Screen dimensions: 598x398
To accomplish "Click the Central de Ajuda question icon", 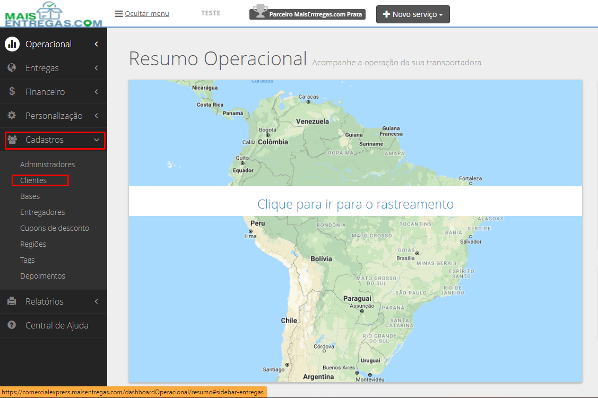I will [x=12, y=325].
